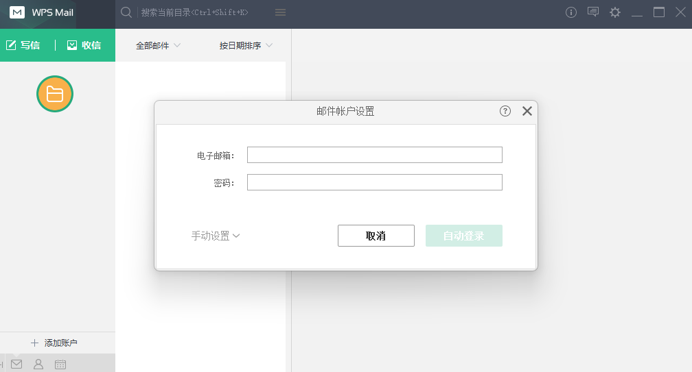Viewport: 692px width, 372px height.
Task: Switch to the contacts view icon
Action: pos(38,364)
